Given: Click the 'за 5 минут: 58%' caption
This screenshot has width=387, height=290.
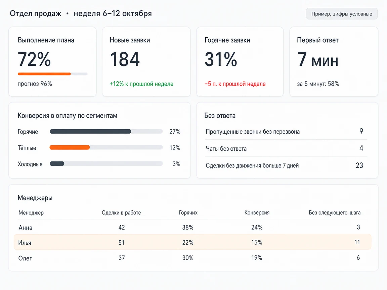Looking at the screenshot, I should [x=318, y=84].
